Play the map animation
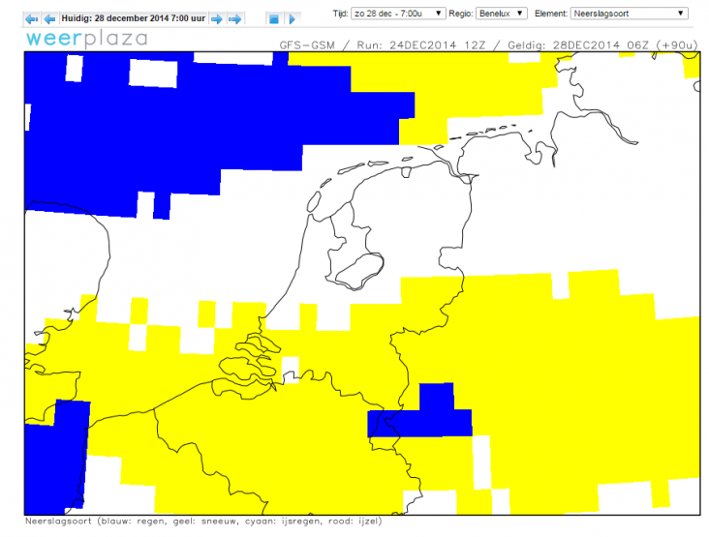This screenshot has width=709, height=537. pyautogui.click(x=292, y=19)
